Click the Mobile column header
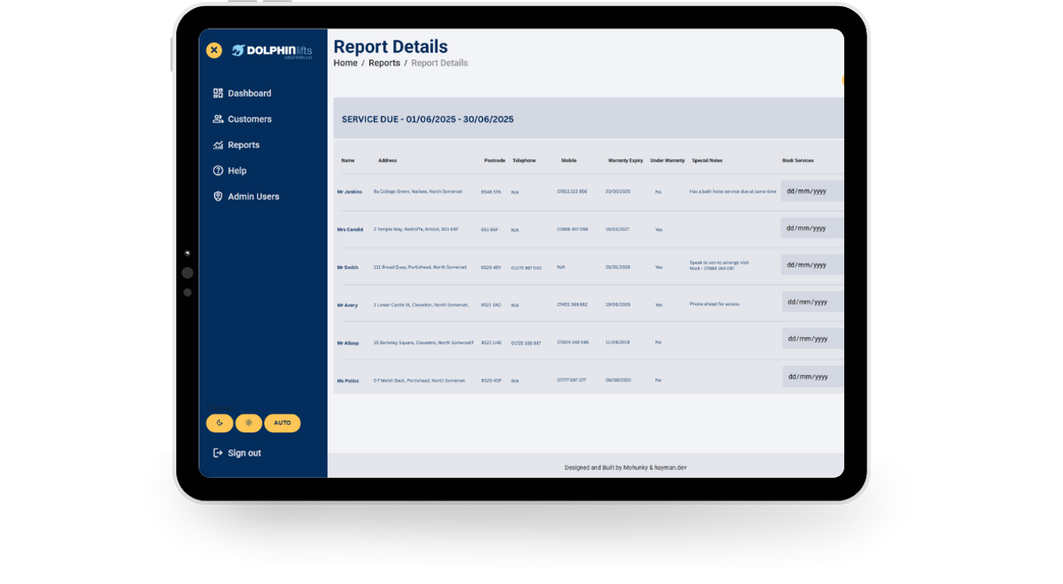This screenshot has height=584, width=1063. [569, 161]
